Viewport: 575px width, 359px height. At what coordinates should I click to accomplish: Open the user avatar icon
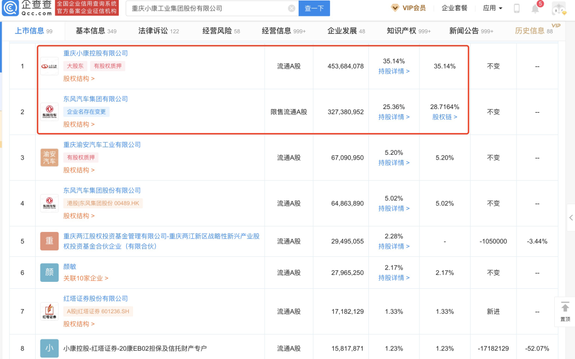click(559, 8)
